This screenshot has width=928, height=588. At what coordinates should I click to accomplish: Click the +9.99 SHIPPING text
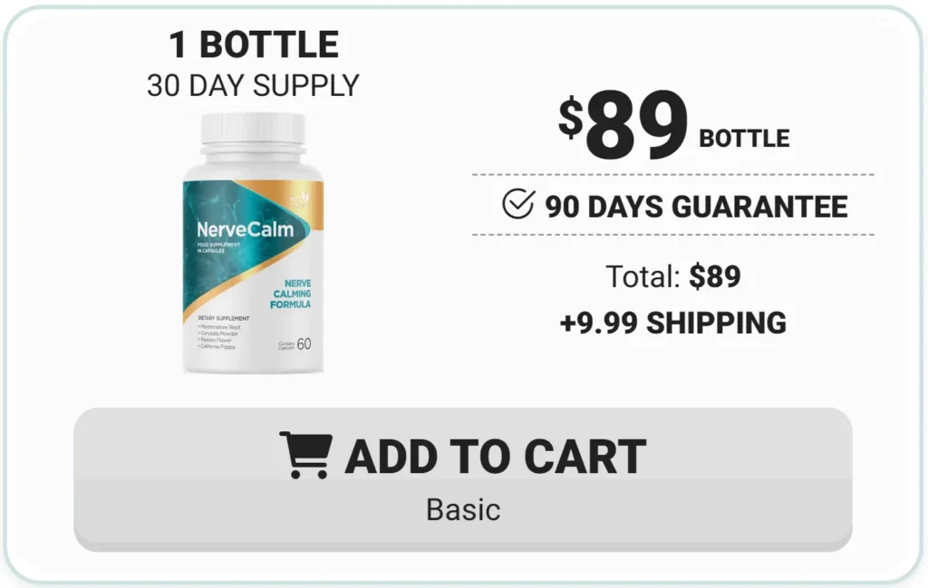(673, 323)
